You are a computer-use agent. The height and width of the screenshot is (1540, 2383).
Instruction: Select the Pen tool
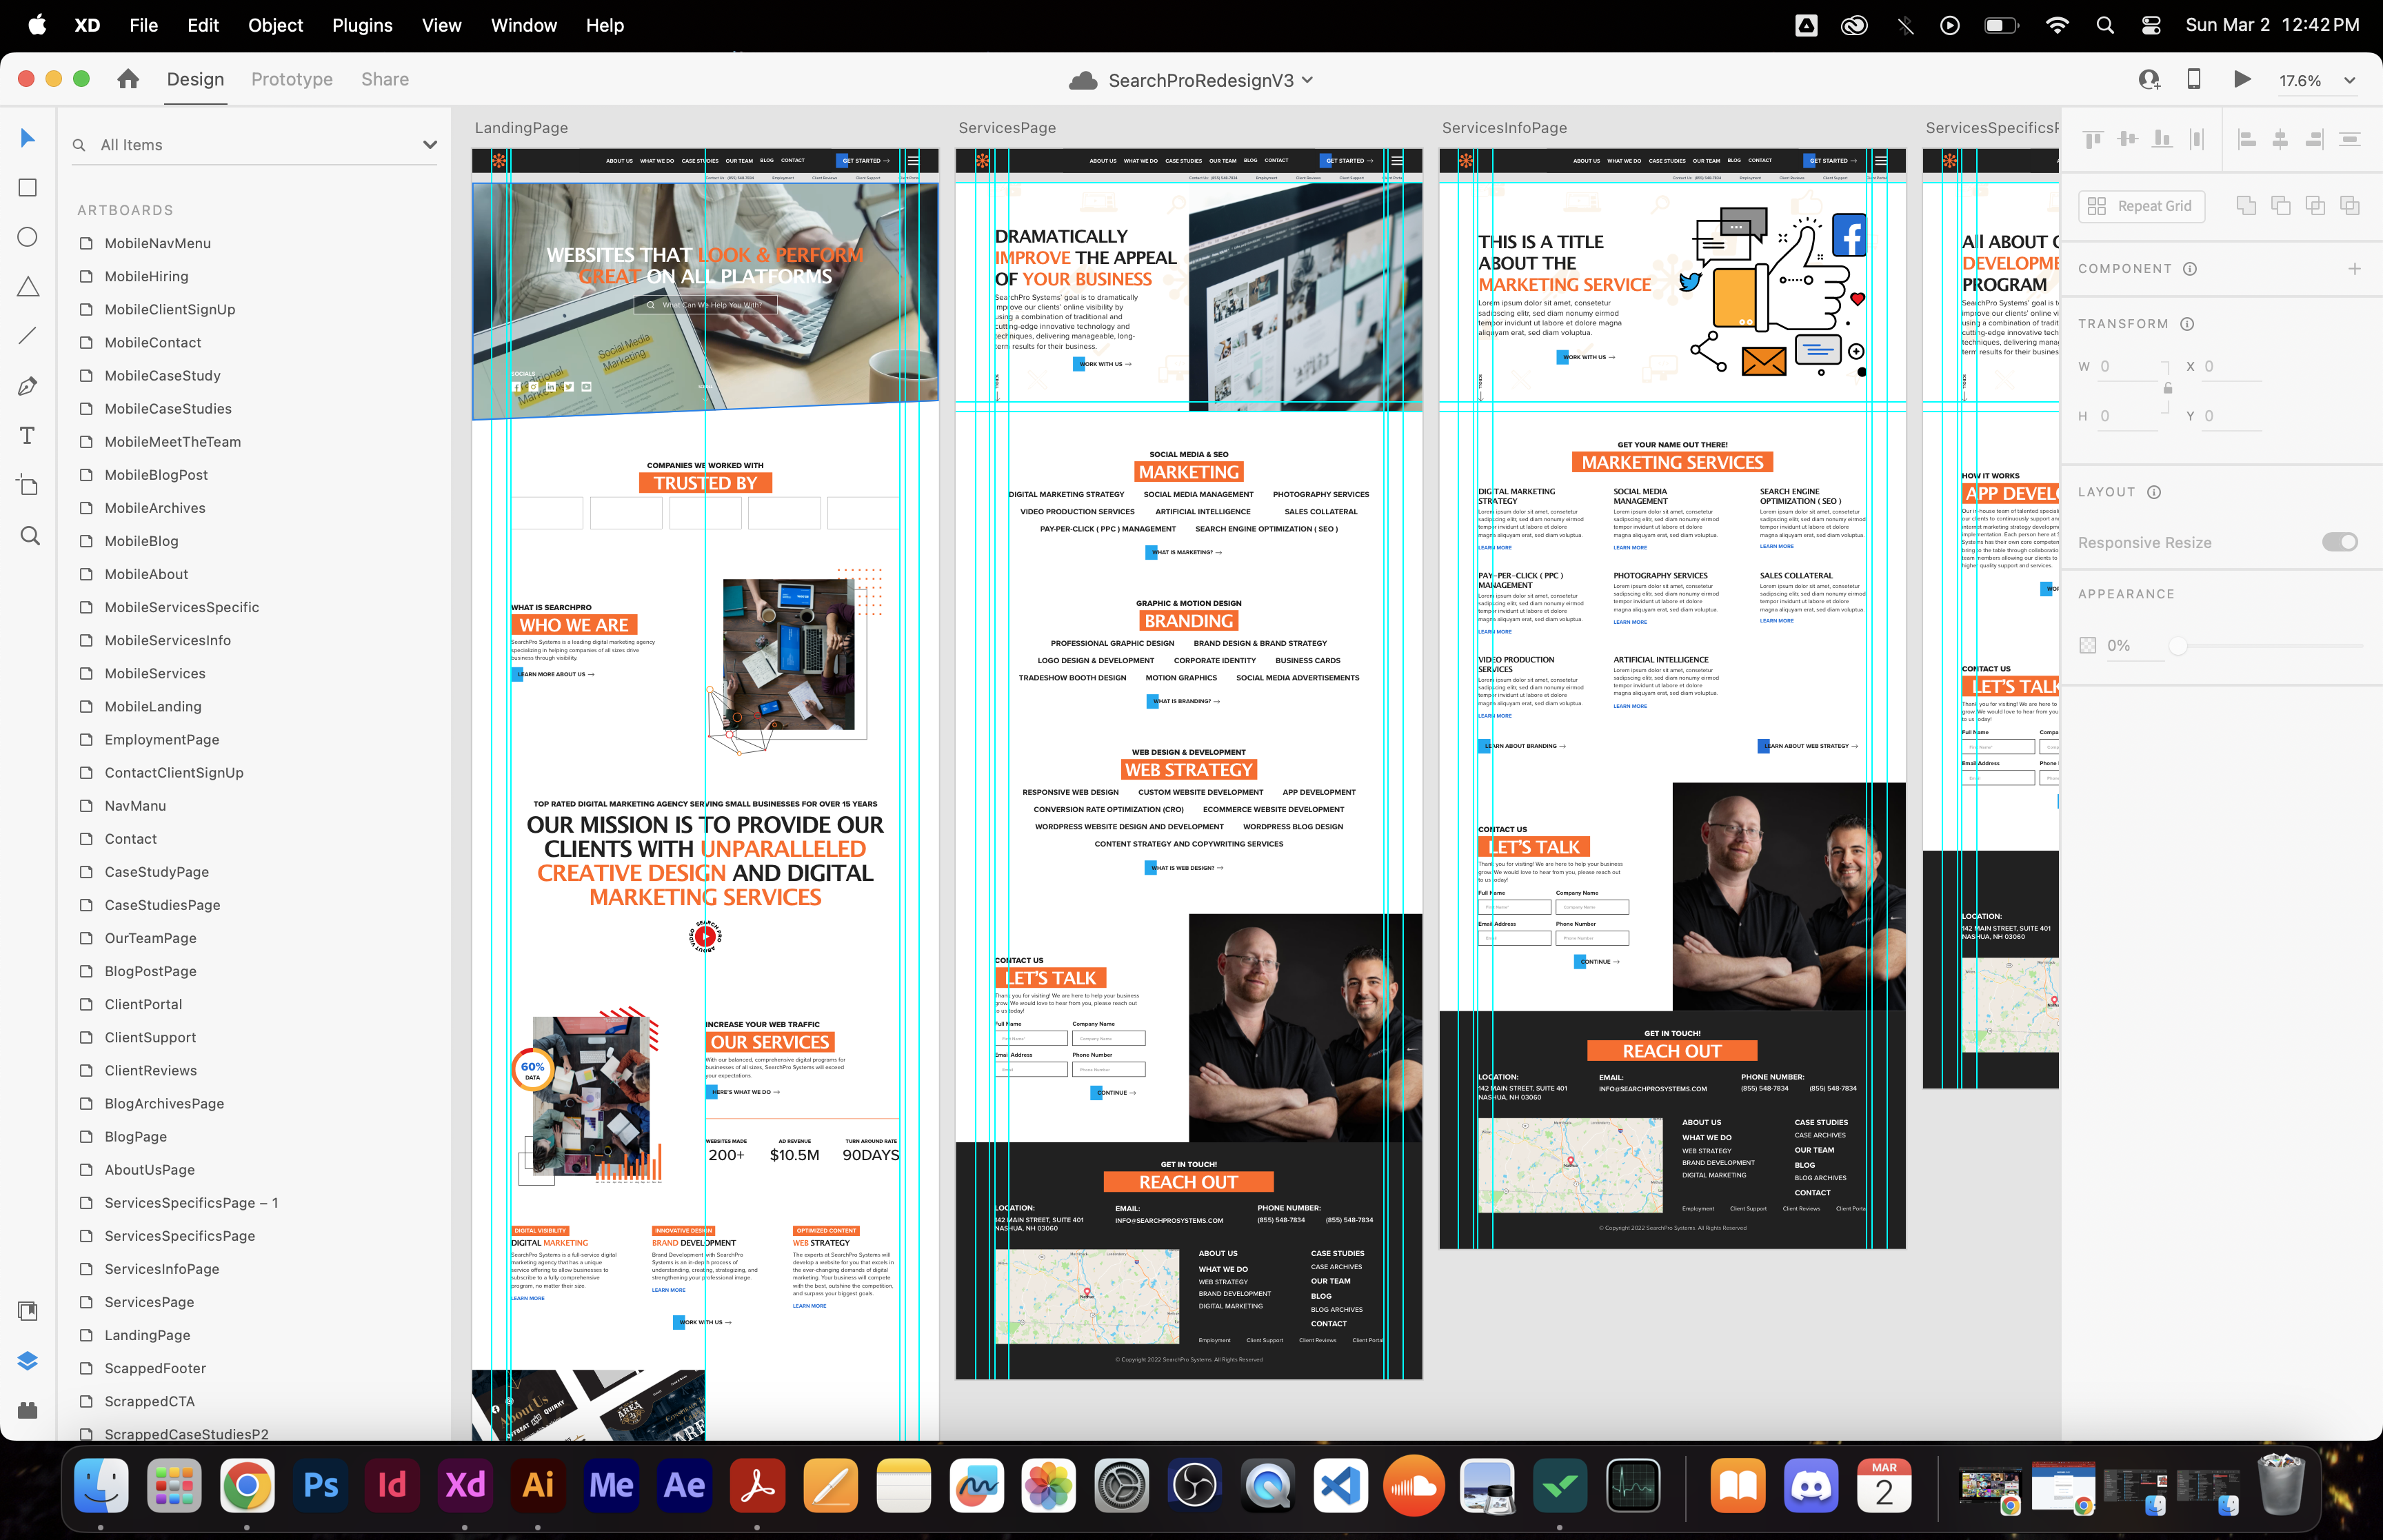point(28,386)
